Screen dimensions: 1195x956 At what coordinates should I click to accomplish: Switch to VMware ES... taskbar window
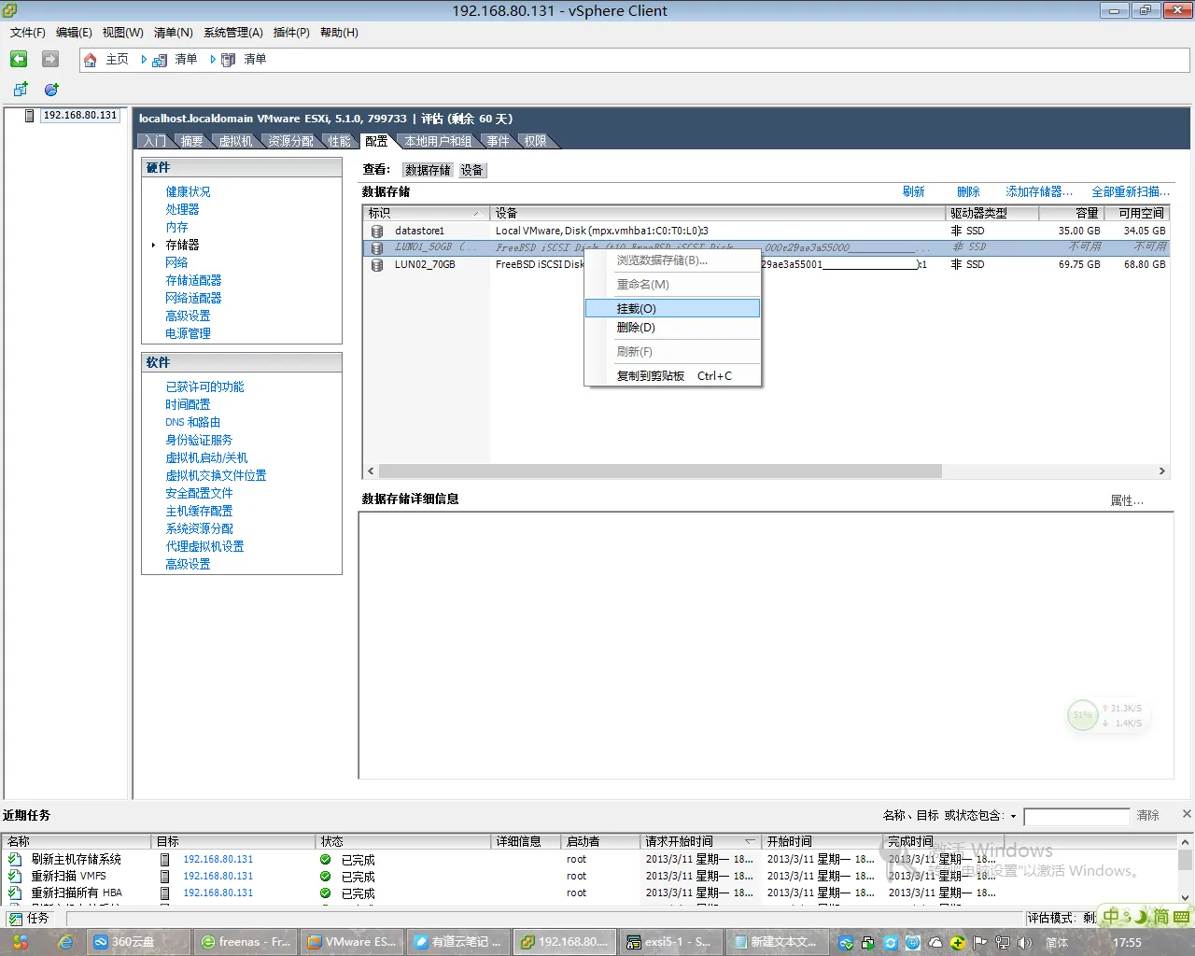353,942
